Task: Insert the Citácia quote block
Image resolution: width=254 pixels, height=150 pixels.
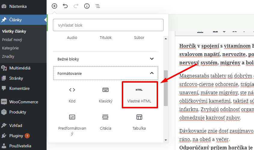Action: click(106, 122)
